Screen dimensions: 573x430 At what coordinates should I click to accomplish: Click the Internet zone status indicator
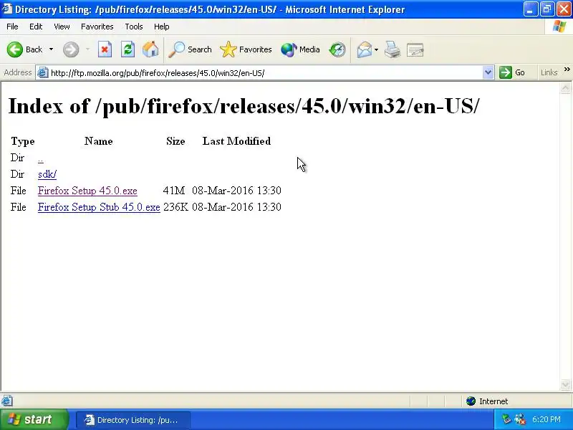[487, 401]
